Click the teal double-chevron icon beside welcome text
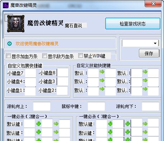The width and height of the screenshot is (164, 141). pos(10,44)
